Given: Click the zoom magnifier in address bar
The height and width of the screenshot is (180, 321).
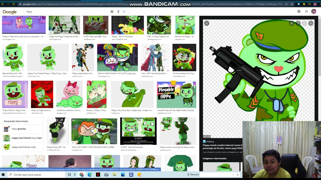Looking at the screenshot, I should (x=286, y=4).
